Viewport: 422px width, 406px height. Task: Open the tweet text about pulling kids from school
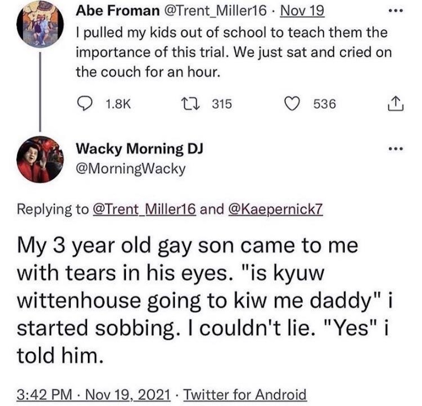[232, 52]
